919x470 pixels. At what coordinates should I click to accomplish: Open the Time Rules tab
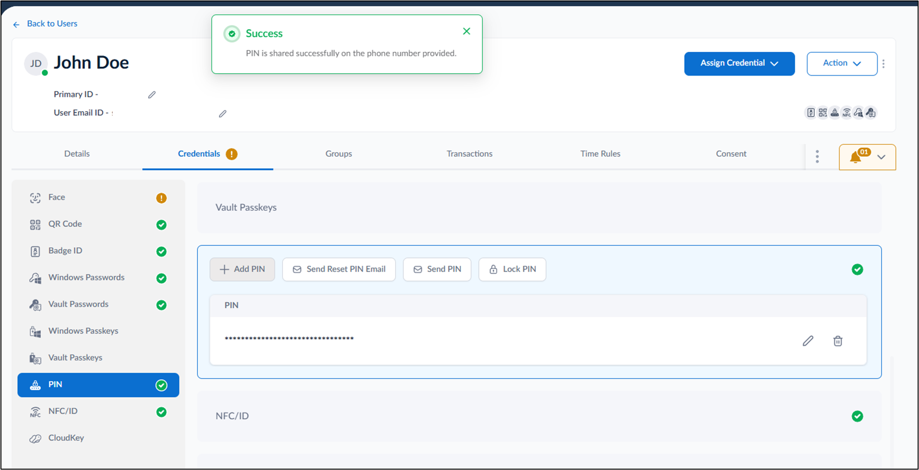600,153
